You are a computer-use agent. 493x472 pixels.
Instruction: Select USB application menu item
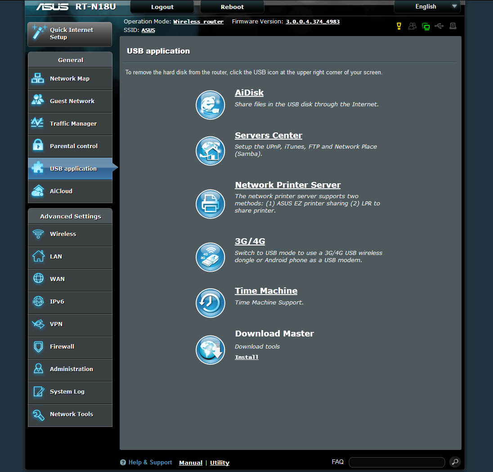[70, 169]
